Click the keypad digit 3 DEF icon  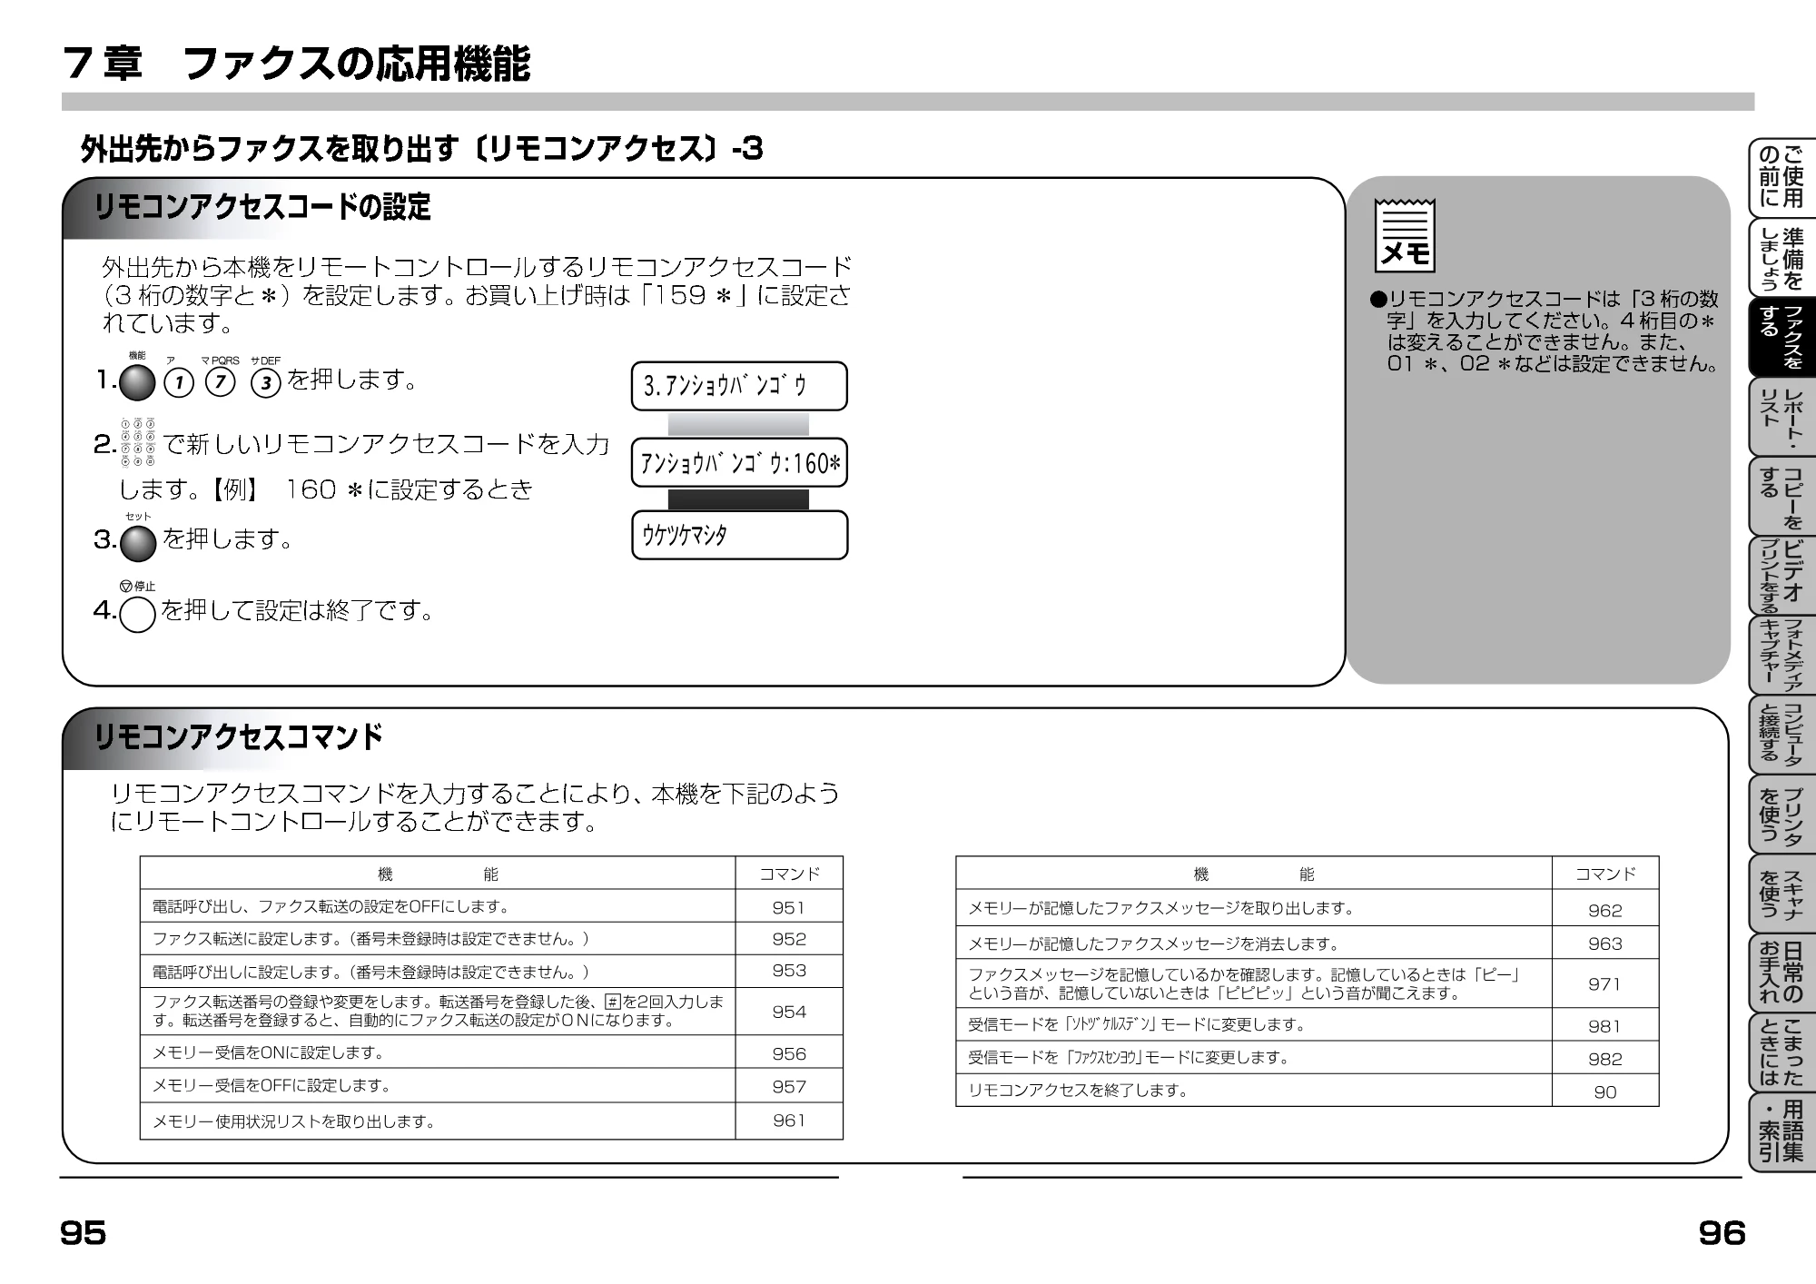(x=266, y=383)
